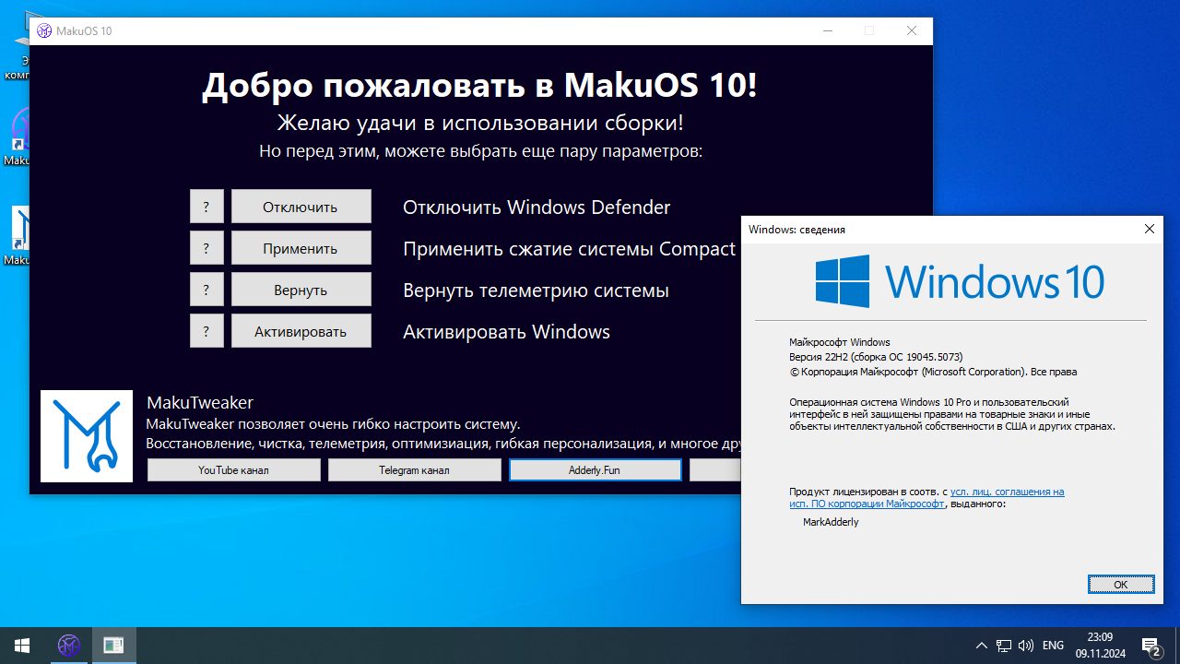Minimize the MakuOS 10 window
The width and height of the screenshot is (1180, 664).
tap(827, 30)
